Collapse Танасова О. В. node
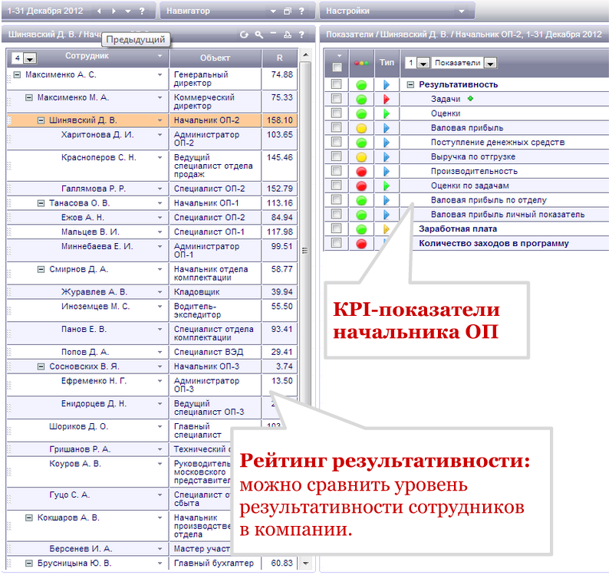The width and height of the screenshot is (612, 575). (x=41, y=203)
